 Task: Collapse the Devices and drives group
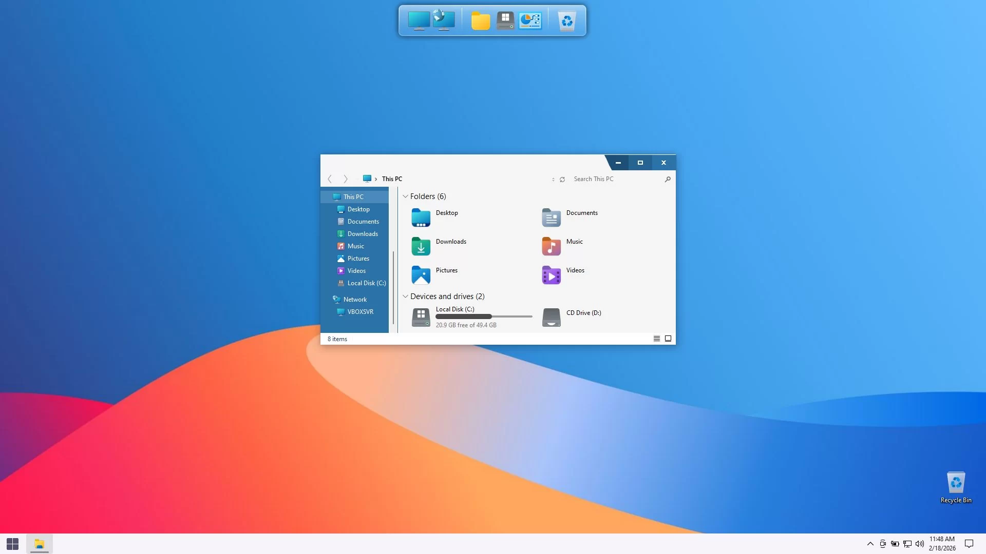pos(405,296)
